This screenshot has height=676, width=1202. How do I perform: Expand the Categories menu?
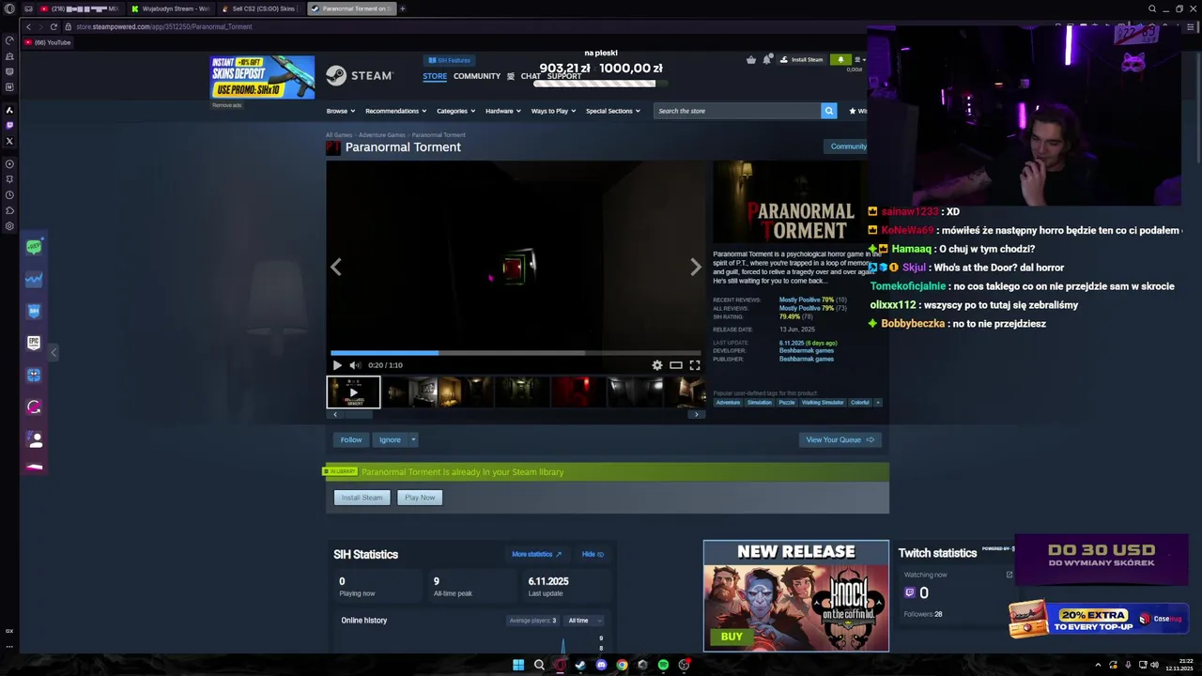[x=455, y=111]
